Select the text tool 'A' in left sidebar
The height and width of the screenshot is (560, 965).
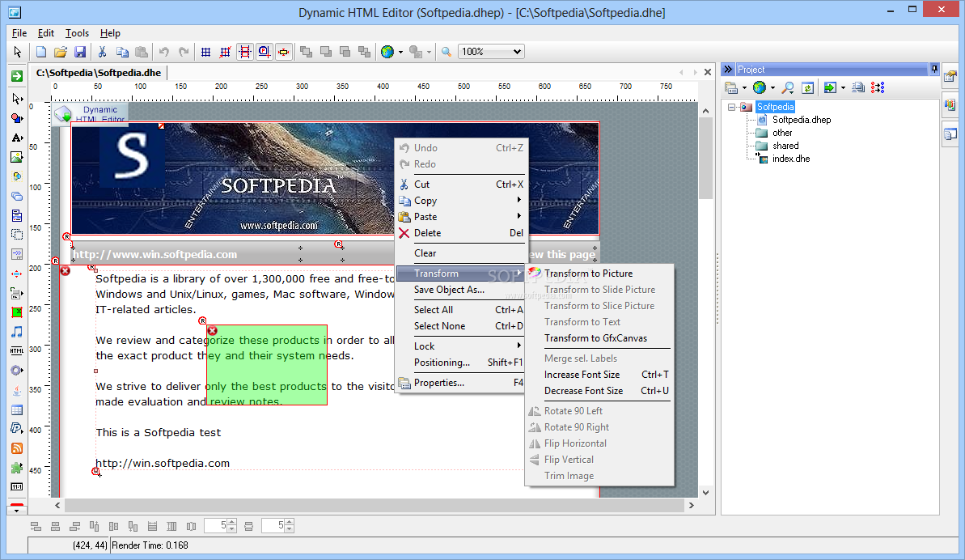[17, 138]
